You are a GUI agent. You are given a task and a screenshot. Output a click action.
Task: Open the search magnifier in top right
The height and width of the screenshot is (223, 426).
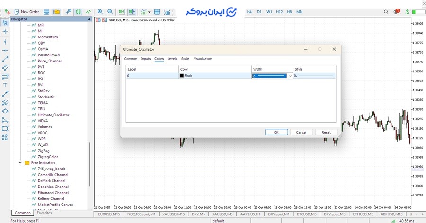click(x=386, y=11)
